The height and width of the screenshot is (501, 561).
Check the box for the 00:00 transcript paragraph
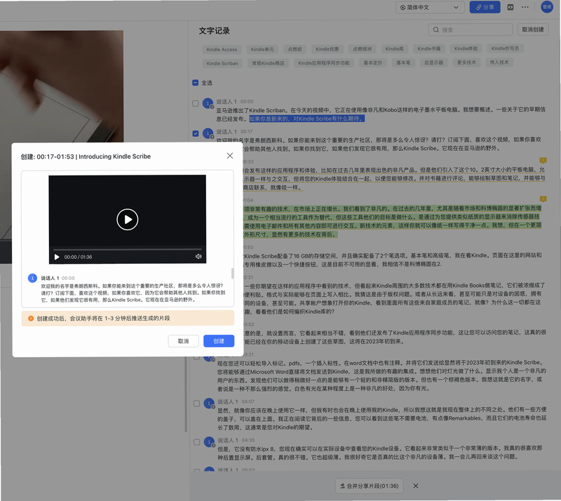pyautogui.click(x=196, y=103)
